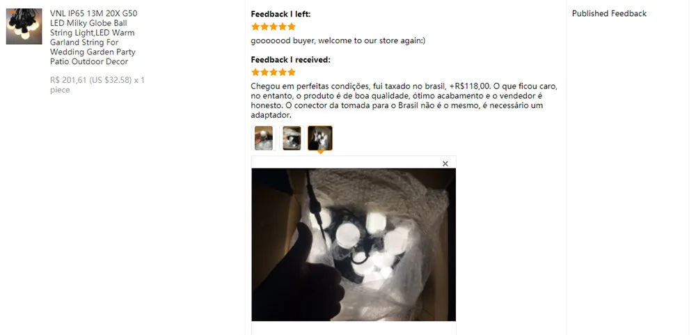696x335 pixels.
Task: Close the enlarged review photo
Action: tap(445, 164)
